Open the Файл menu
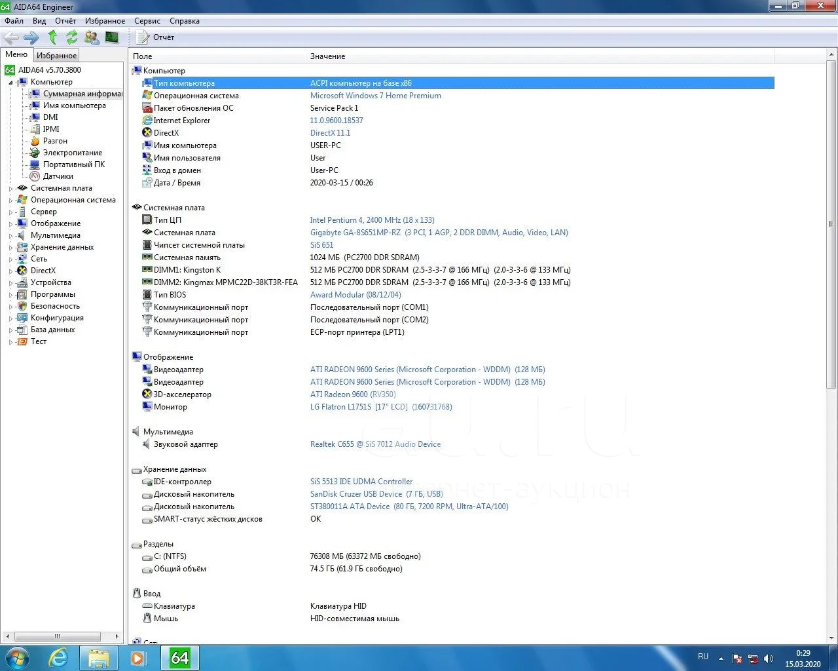 [x=14, y=21]
